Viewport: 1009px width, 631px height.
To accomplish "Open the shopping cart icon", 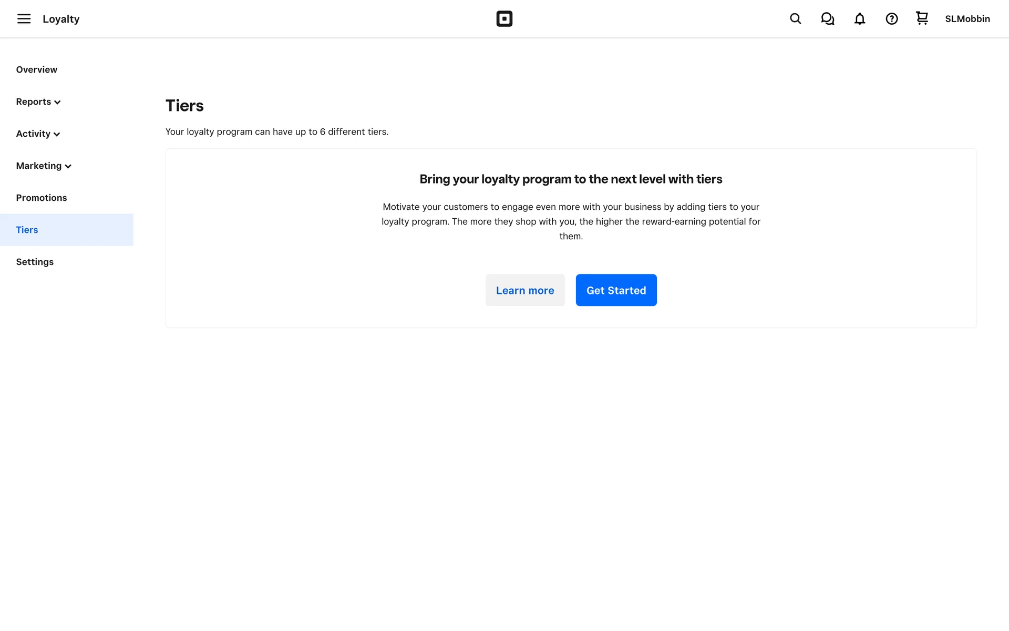I will click(922, 18).
